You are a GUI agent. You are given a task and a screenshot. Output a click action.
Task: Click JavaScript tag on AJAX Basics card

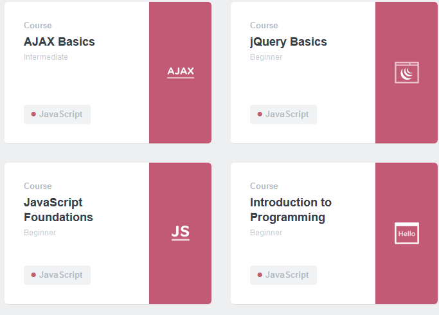[x=57, y=114]
